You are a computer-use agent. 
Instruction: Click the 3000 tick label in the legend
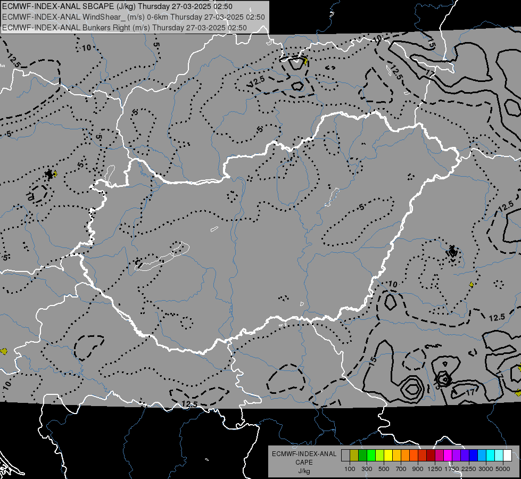486,469
